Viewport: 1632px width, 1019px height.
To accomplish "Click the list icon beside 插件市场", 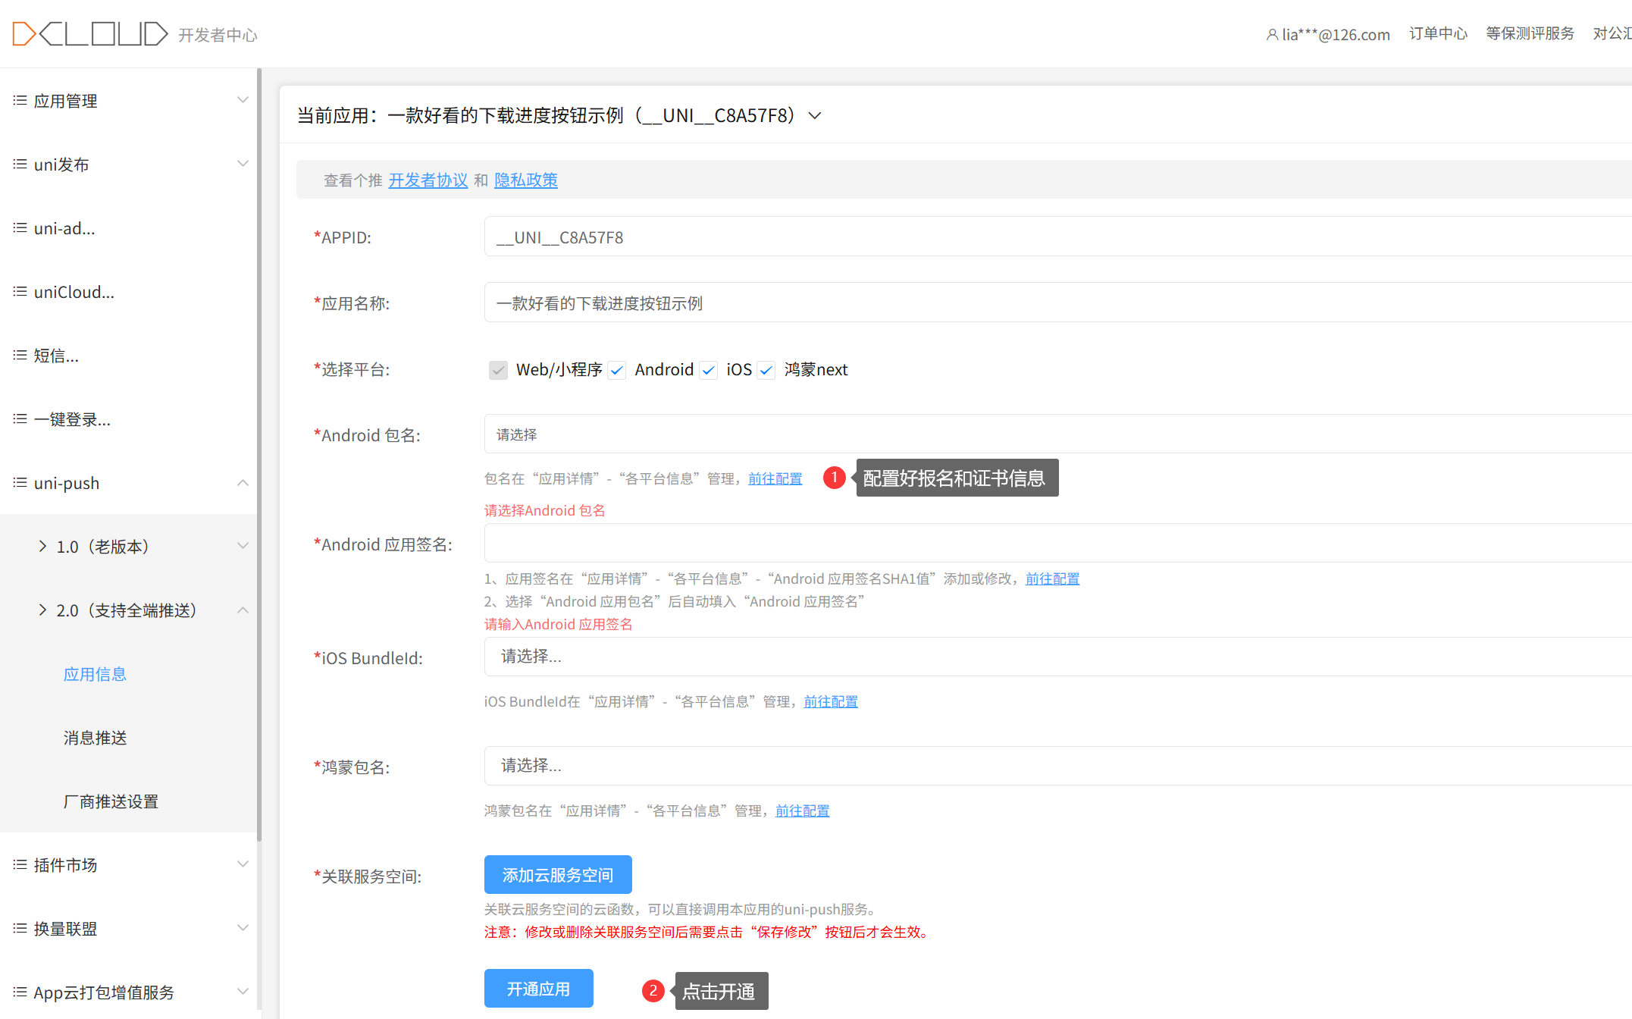I will pyautogui.click(x=20, y=865).
